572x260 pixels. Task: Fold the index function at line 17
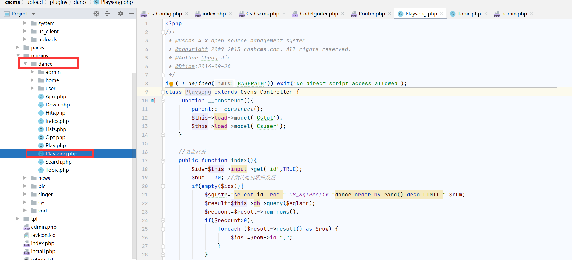point(163,161)
